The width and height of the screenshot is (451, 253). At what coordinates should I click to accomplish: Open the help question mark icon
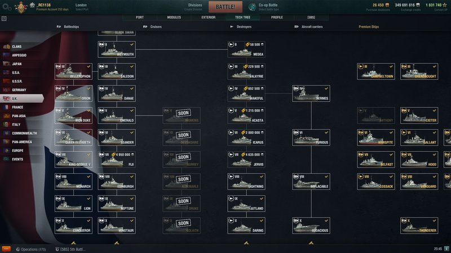[x=4, y=19]
